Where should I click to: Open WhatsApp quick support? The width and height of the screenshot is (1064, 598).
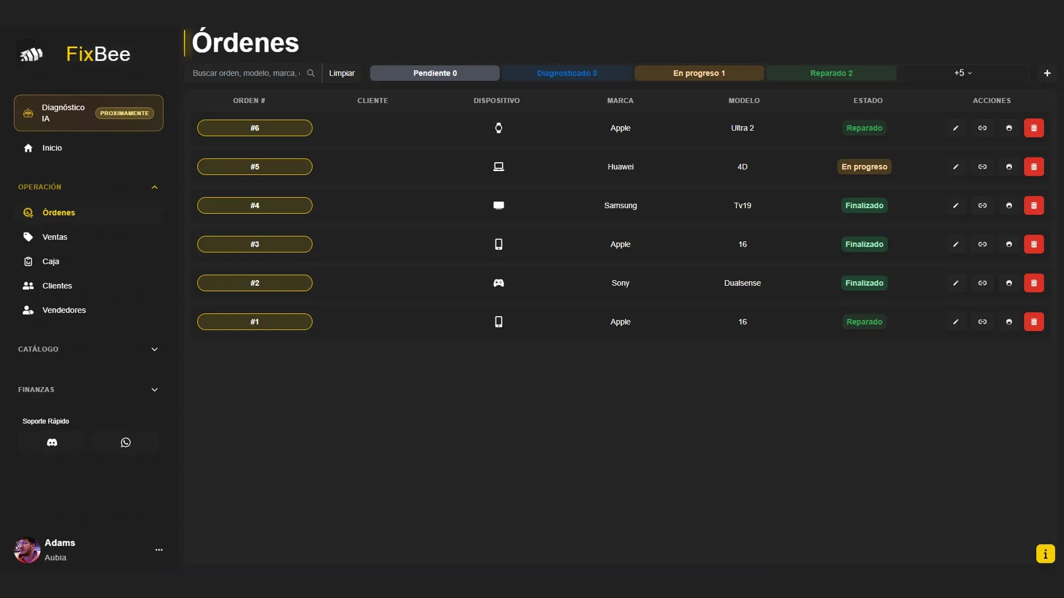(x=126, y=442)
